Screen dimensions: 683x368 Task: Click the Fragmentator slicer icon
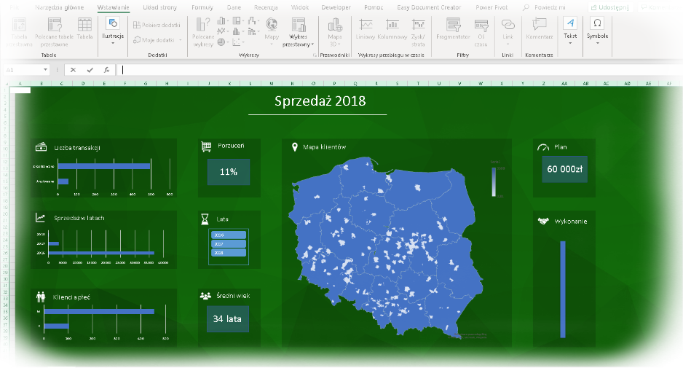[x=452, y=28]
